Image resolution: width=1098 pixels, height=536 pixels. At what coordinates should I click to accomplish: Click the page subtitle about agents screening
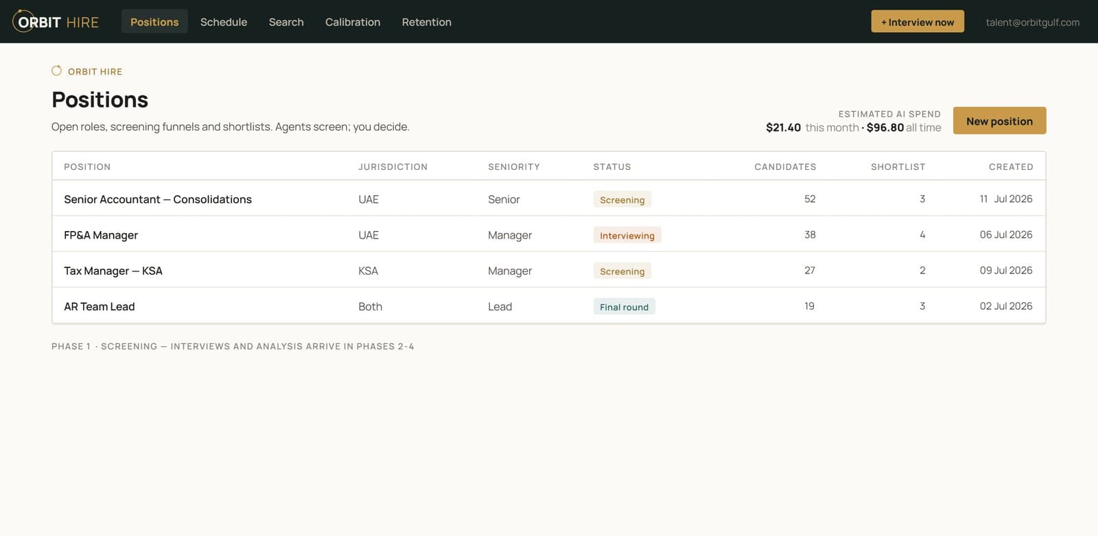click(231, 127)
